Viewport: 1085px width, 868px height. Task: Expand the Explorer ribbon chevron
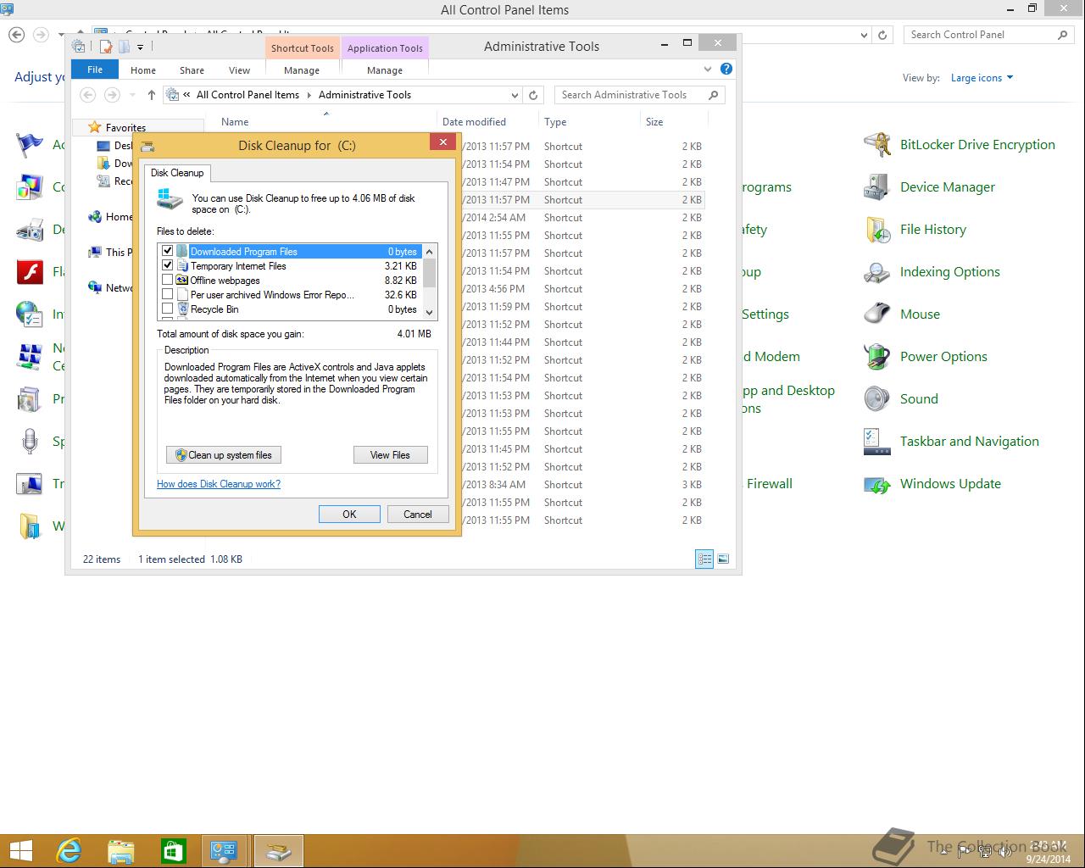708,70
